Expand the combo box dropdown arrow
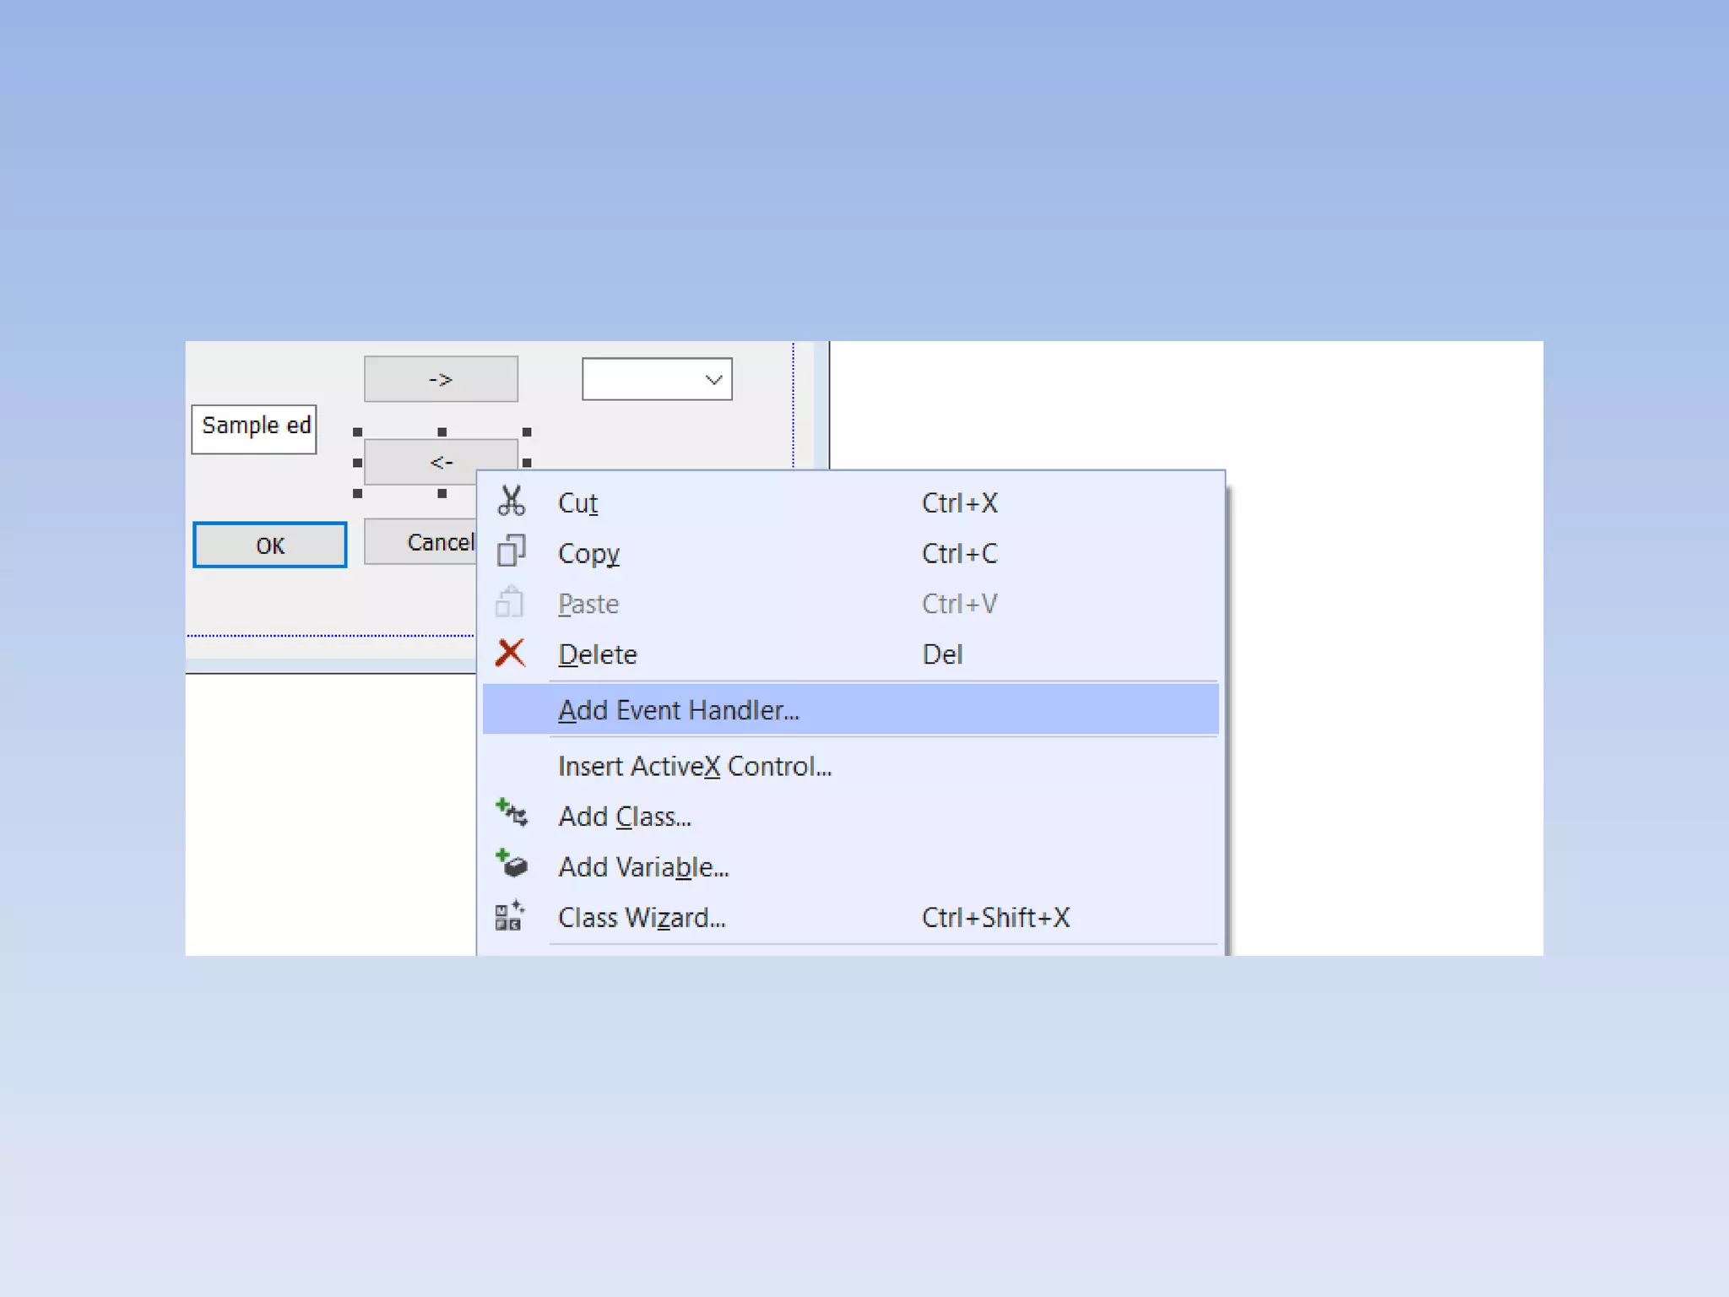 tap(713, 380)
